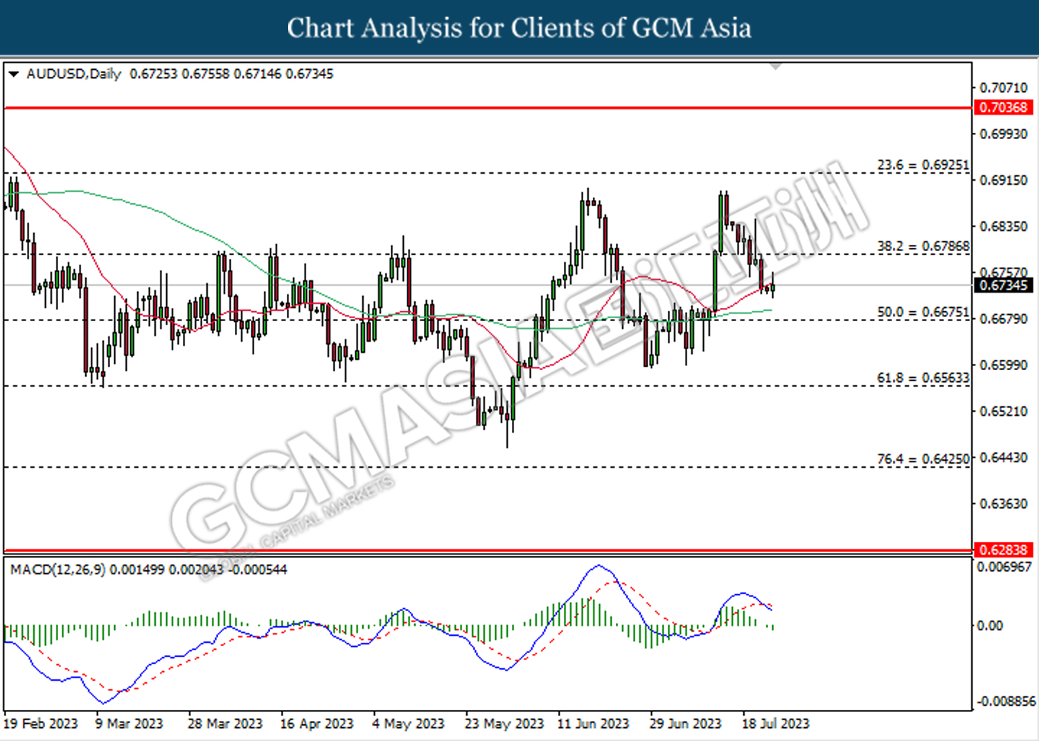The image size is (1039, 741).
Task: Click the current price tag 0.67345
Action: tap(1004, 285)
